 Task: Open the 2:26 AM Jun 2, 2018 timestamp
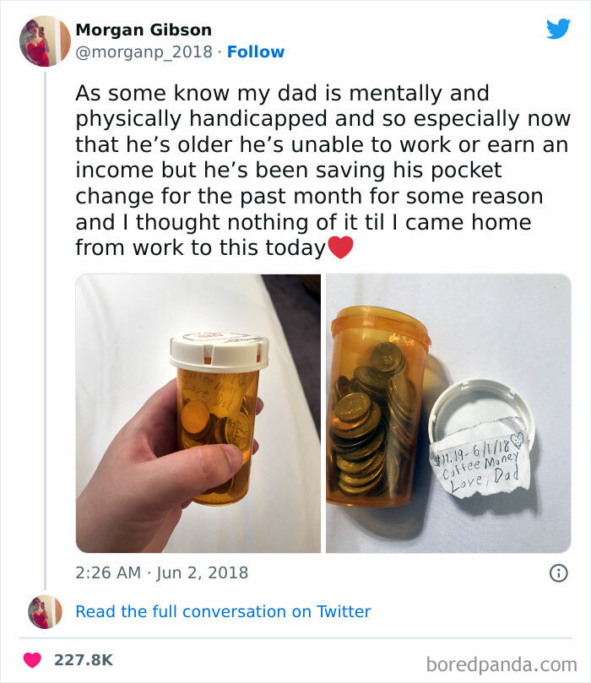coord(161,572)
